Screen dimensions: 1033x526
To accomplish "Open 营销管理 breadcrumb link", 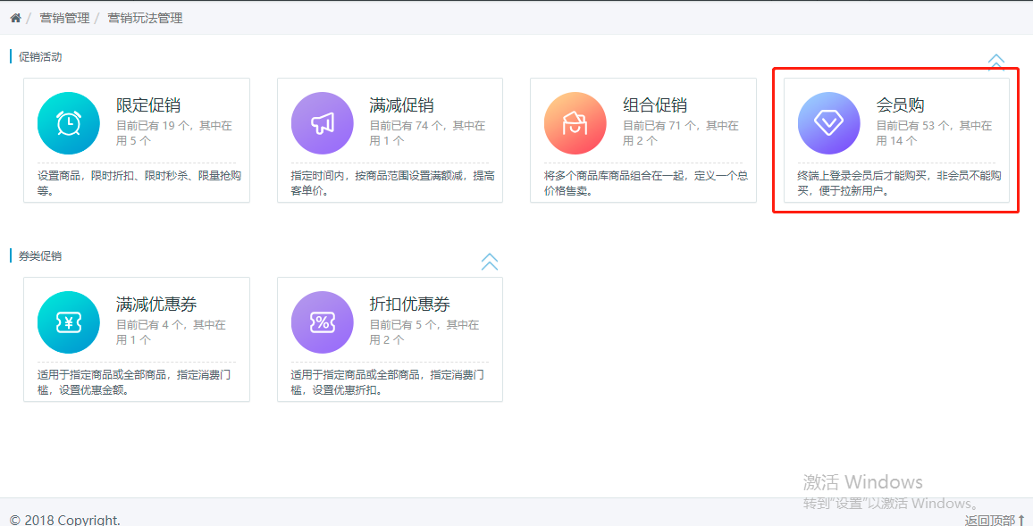I will pos(64,18).
